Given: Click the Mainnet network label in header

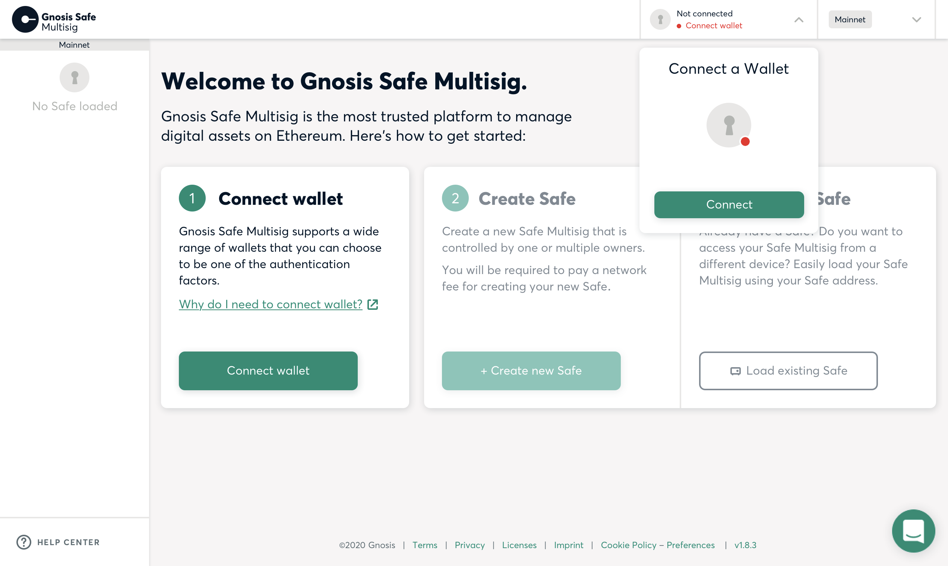Looking at the screenshot, I should pyautogui.click(x=850, y=19).
